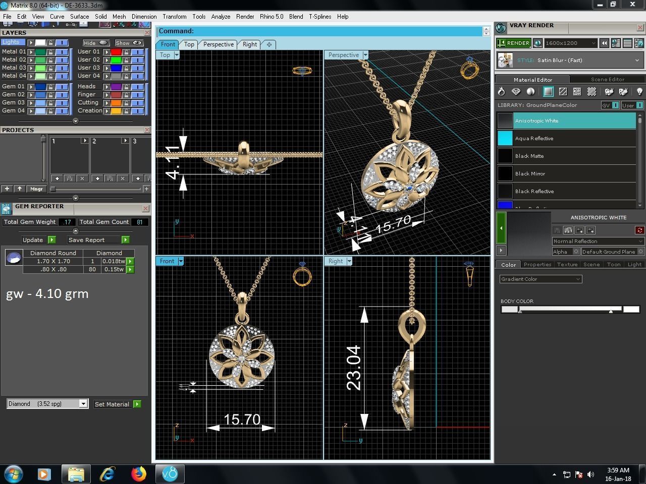Switch to the Scene Editor tab
Screen dimensions: 646x484
tap(607, 80)
